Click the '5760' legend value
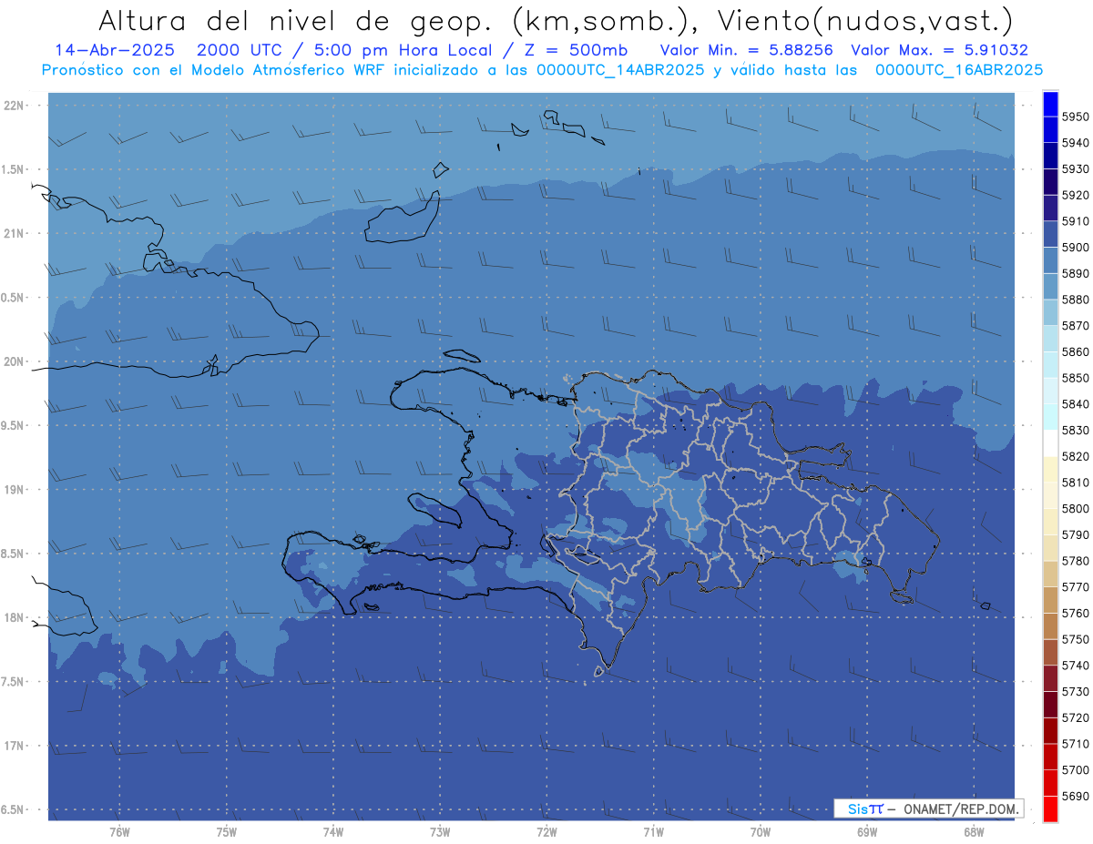 1076,614
